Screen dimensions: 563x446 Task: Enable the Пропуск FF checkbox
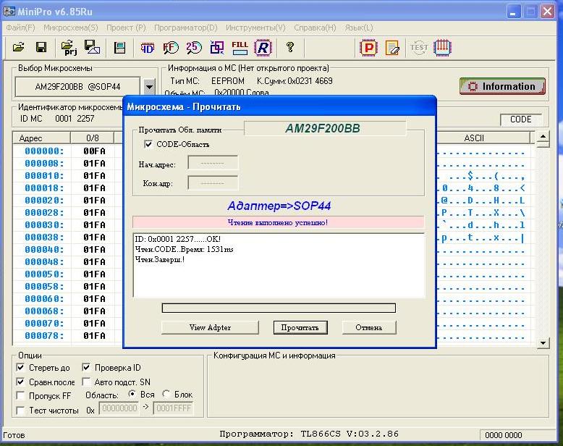20,396
